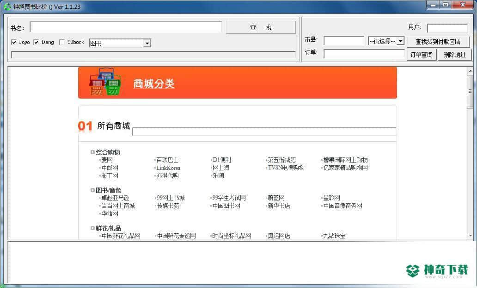Open the 网上海 link
477x288 pixels.
221,168
